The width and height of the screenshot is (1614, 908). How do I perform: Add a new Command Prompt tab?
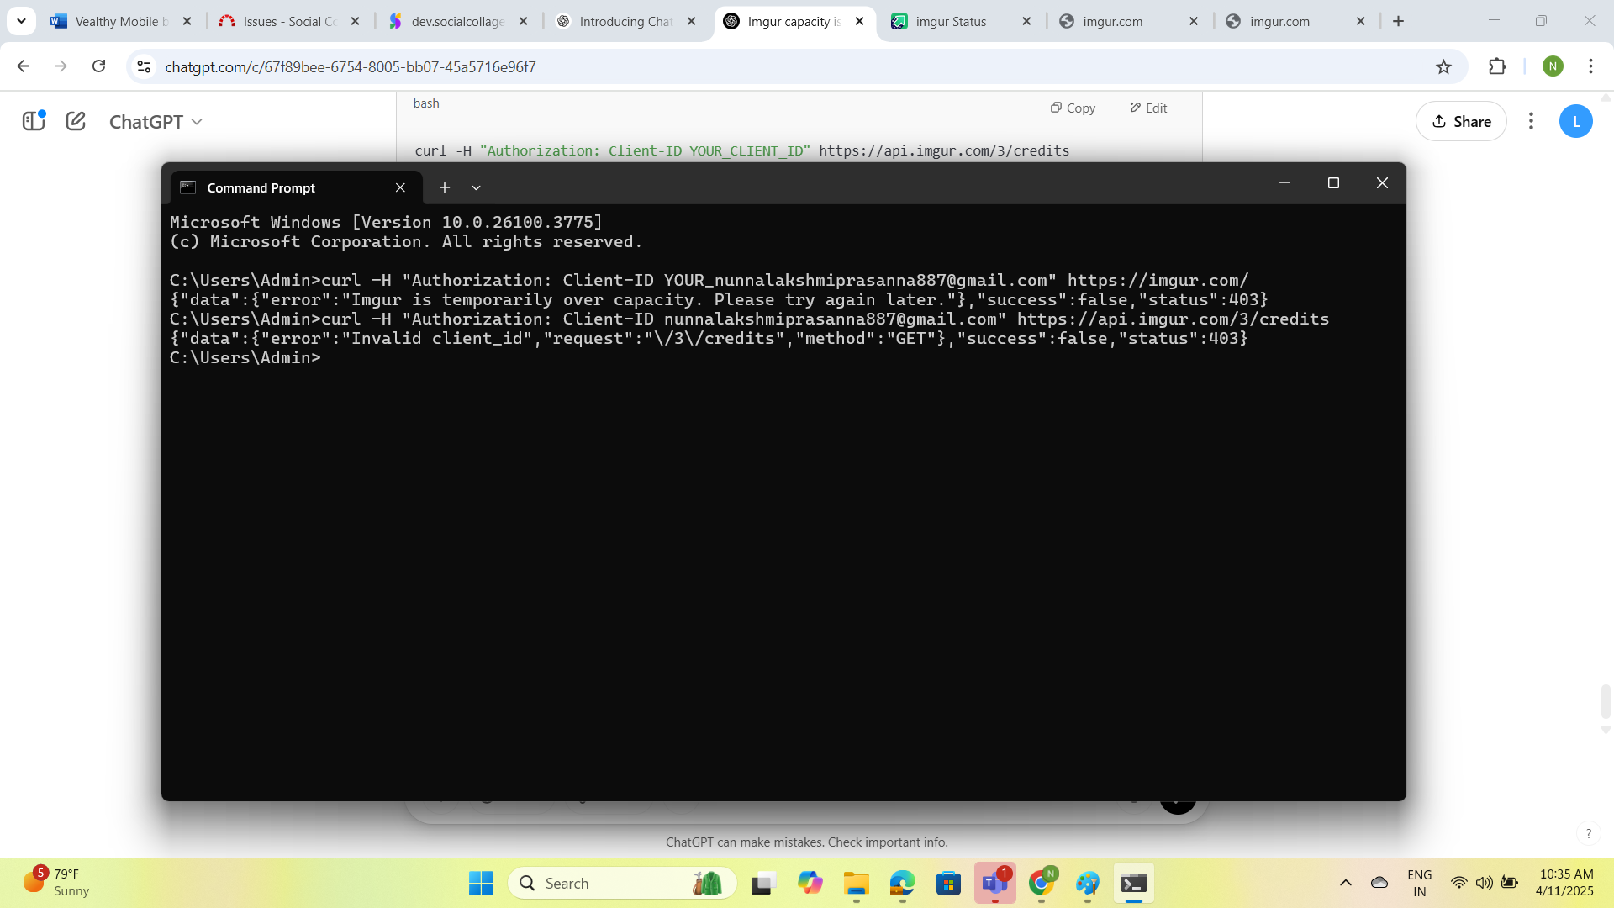[x=445, y=187]
